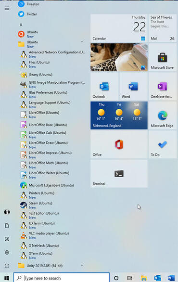Open the Pictures sidebar shortcut
The height and width of the screenshot is (282, 178).
tap(7, 239)
